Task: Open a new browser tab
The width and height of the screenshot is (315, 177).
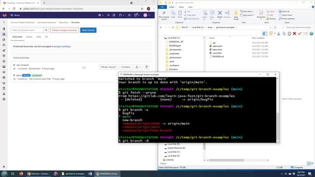Action: [44, 3]
